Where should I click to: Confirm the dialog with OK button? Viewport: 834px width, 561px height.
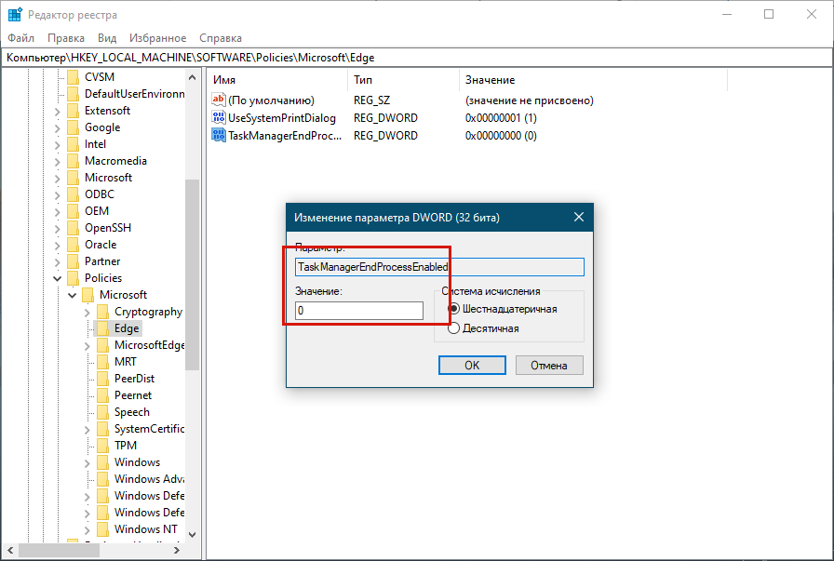[472, 366]
